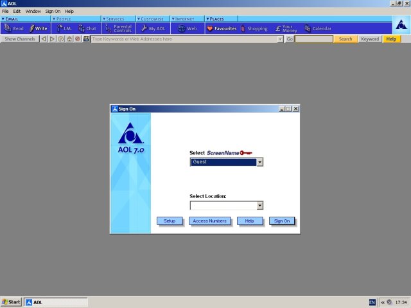Open the Chat toolbar icon
The height and width of the screenshot is (308, 411).
tap(87, 28)
